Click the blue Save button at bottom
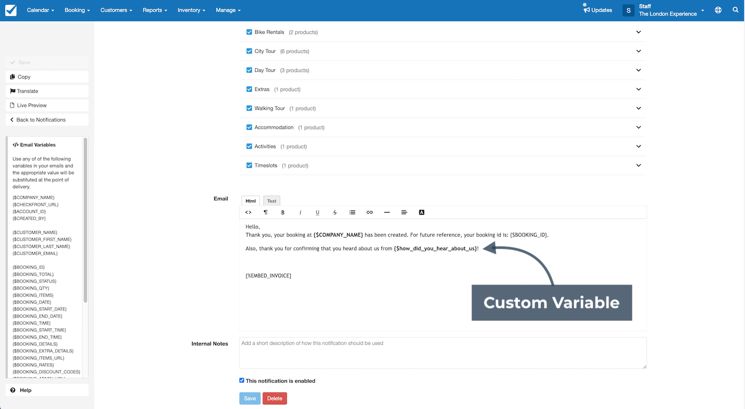 click(x=250, y=399)
